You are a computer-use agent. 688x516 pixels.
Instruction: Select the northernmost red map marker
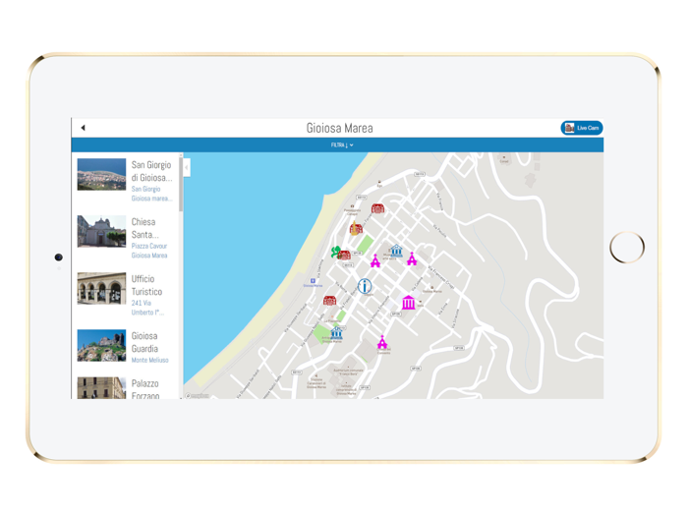tap(377, 208)
